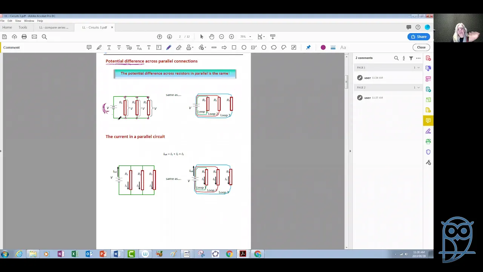Choose the underline text tool
483x272 pixels.
pyautogui.click(x=109, y=47)
